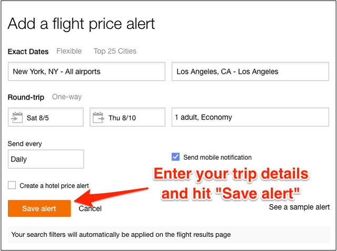Viewport: 337px width, 251px height.
Task: Select the Thu 8/10 return date text
Action: tap(122, 118)
